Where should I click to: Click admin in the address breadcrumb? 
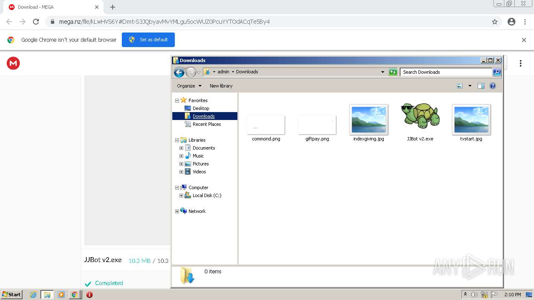[x=224, y=72]
